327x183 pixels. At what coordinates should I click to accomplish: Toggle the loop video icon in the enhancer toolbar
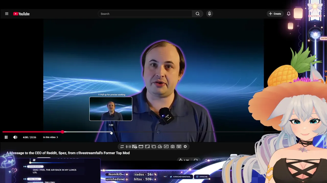(122, 147)
